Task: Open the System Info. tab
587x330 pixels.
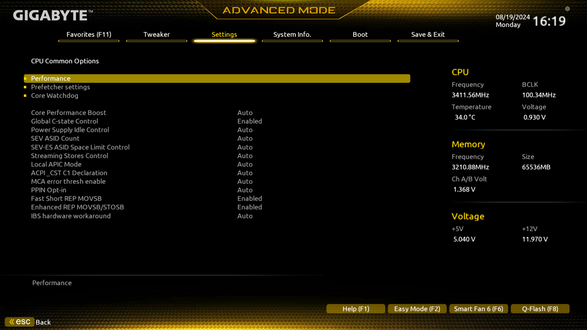Action: pos(292,35)
